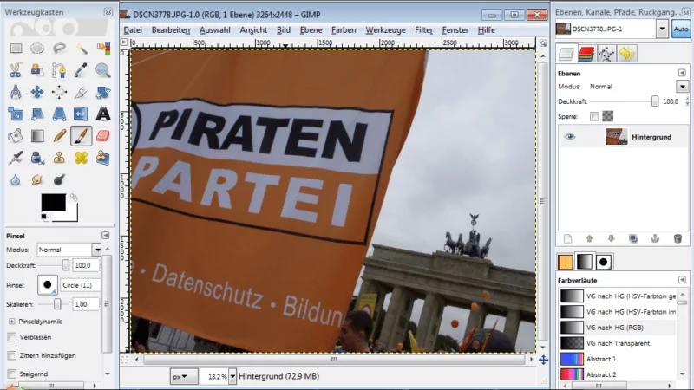Select the Rotate tool
Screen dimensions: 694x390
pos(102,92)
